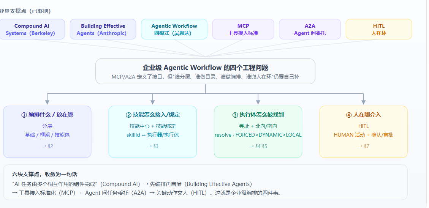
Task: Click the 六块支撑点，收敛为一句话 heading
Action: (x=45, y=174)
